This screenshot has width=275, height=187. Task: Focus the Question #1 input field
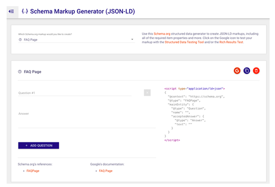[75, 93]
